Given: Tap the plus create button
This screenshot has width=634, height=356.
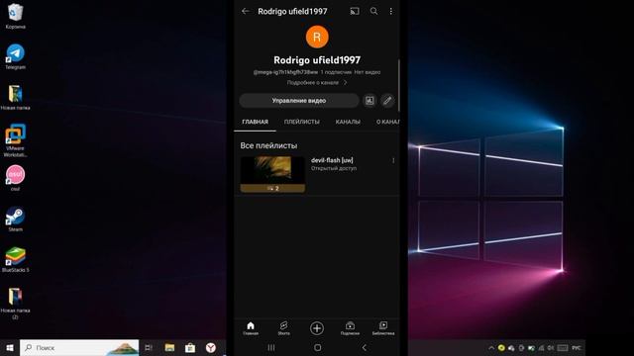Looking at the screenshot, I should 317,328.
